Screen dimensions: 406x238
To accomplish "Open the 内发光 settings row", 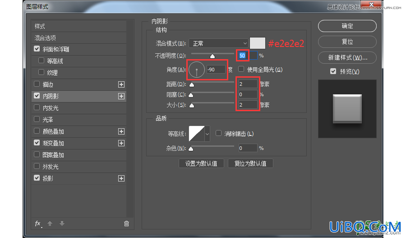I will tap(78, 108).
